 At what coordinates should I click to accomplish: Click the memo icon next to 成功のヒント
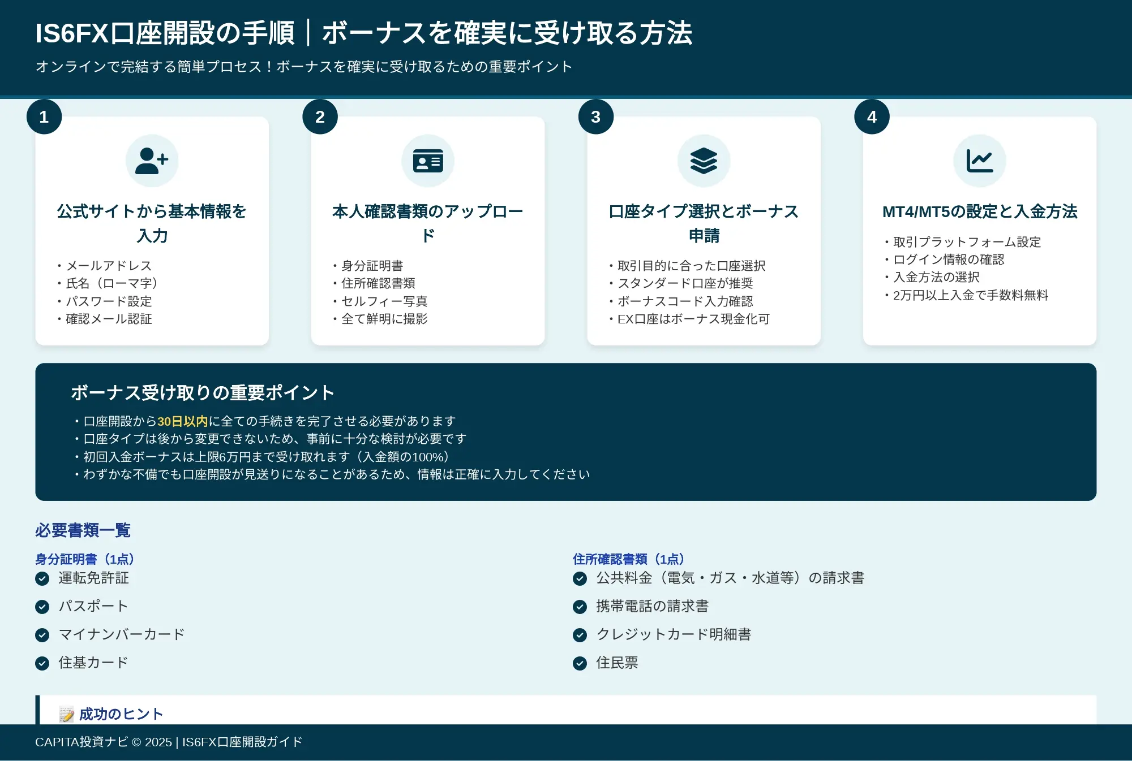66,715
